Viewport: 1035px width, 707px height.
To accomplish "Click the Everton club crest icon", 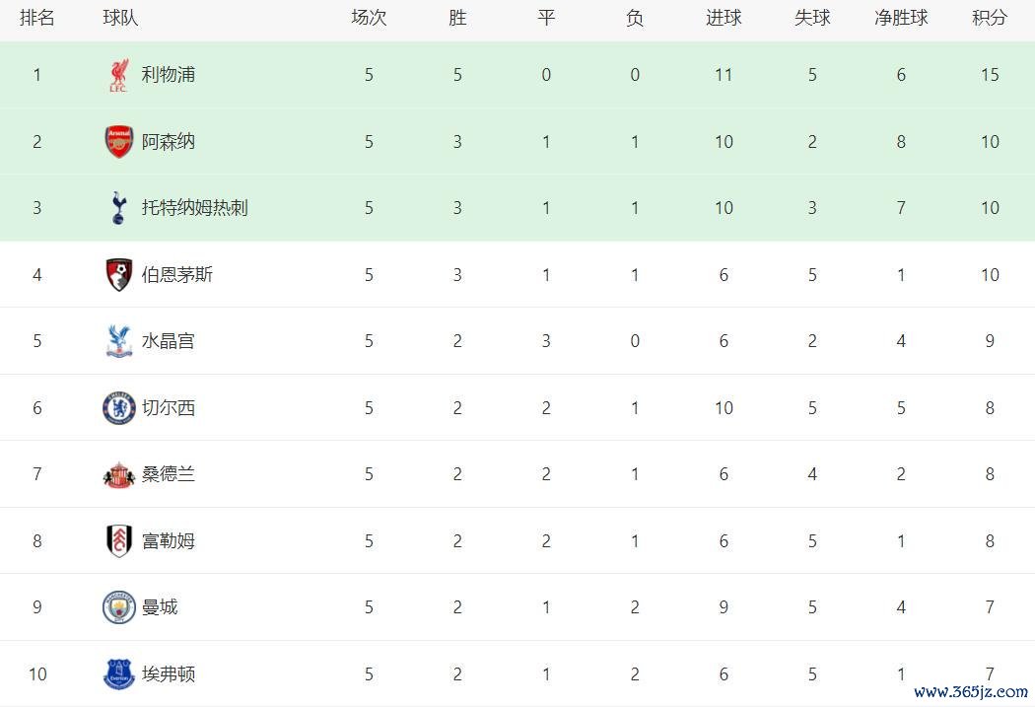I will pos(118,674).
